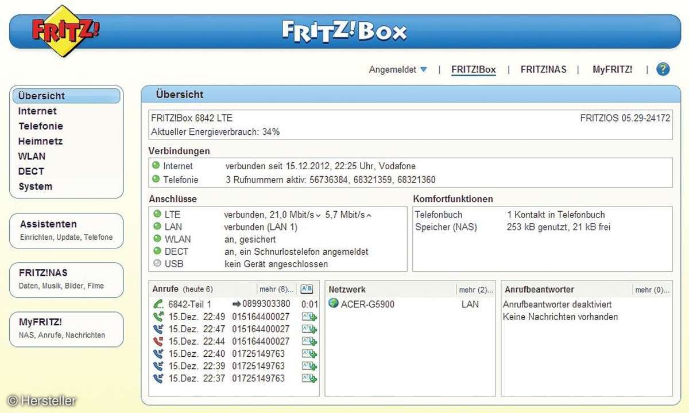Open the LTE link under Anschlüsse
Viewport: 689px width, 413px height.
tap(172, 215)
